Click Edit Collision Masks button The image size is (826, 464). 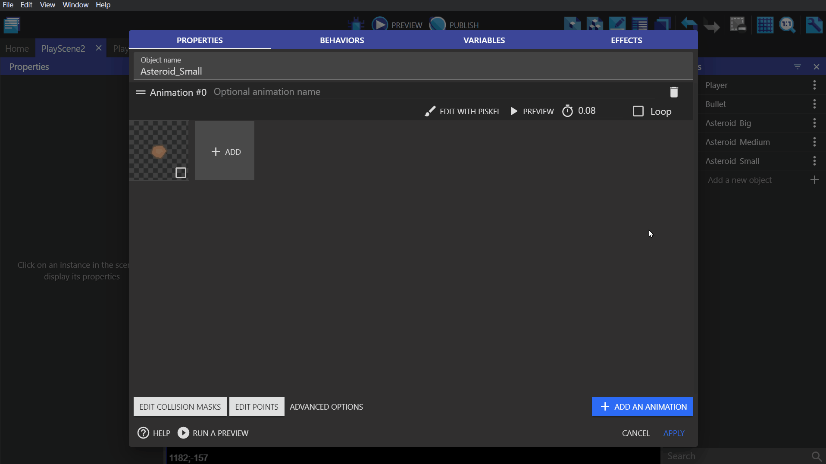pos(180,407)
